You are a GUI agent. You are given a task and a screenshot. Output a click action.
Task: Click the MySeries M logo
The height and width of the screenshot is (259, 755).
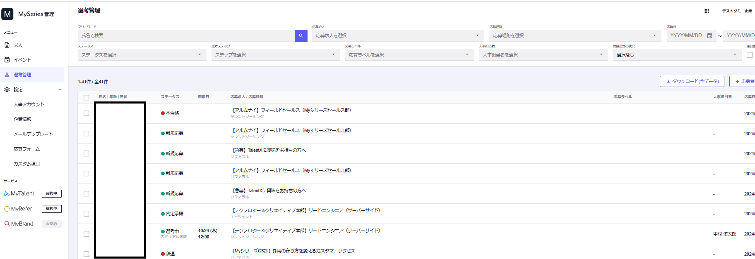tap(7, 14)
